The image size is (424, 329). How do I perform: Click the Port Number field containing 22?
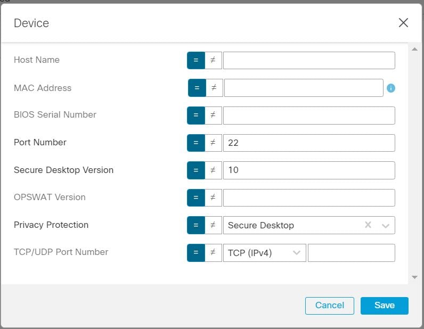point(309,143)
